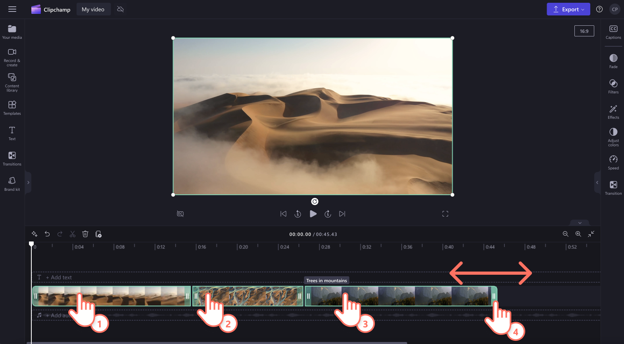This screenshot has width=624, height=344.
Task: Collapse the timeline with chevron
Action: 580,223
